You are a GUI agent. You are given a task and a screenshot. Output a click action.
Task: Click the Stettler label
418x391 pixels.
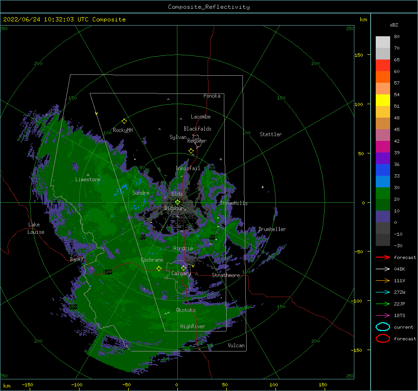tap(271, 134)
